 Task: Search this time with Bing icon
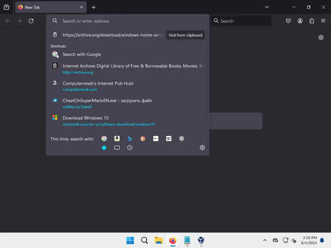pos(130,139)
